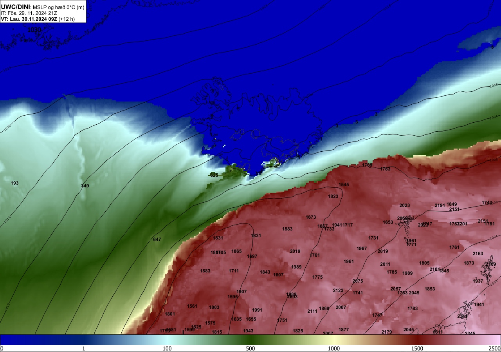Click the 2057 height value
Viewport: 501px width, 352px height.
(396, 289)
